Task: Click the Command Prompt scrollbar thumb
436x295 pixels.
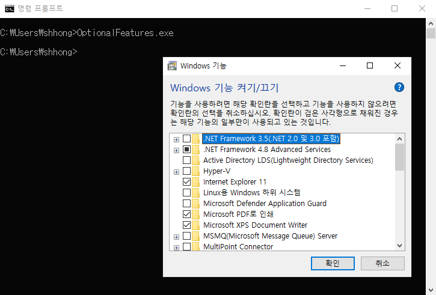Action: [431, 34]
